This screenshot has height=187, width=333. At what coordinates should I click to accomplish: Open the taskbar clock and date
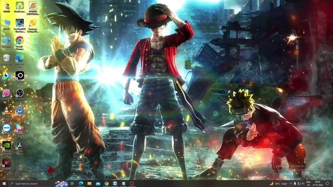tap(318, 183)
